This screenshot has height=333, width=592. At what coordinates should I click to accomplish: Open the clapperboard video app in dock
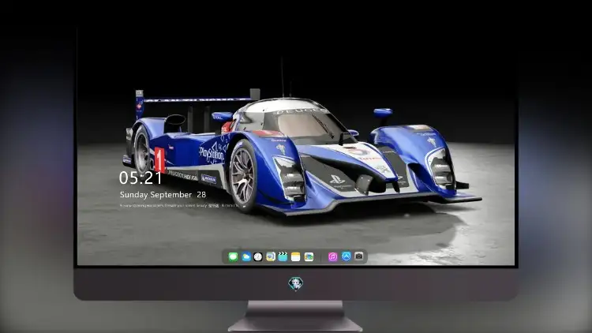click(x=283, y=256)
